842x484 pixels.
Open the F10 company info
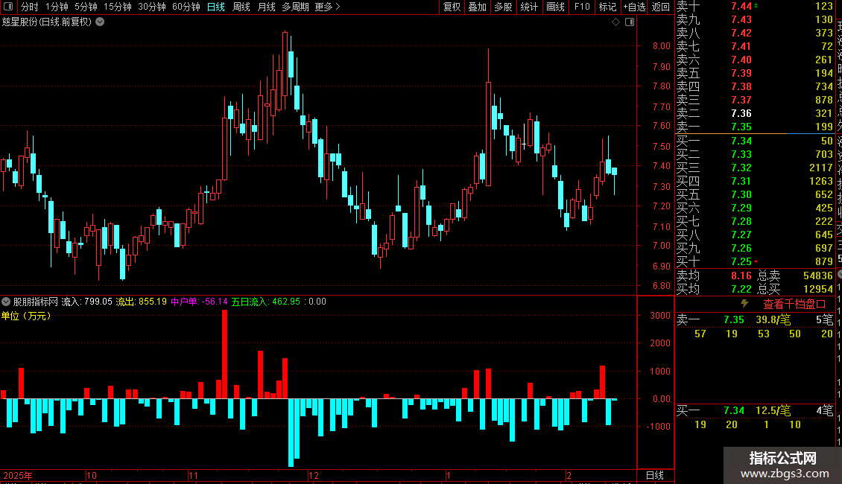point(581,7)
